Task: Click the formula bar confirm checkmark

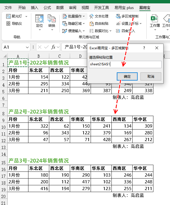Action: [46, 47]
